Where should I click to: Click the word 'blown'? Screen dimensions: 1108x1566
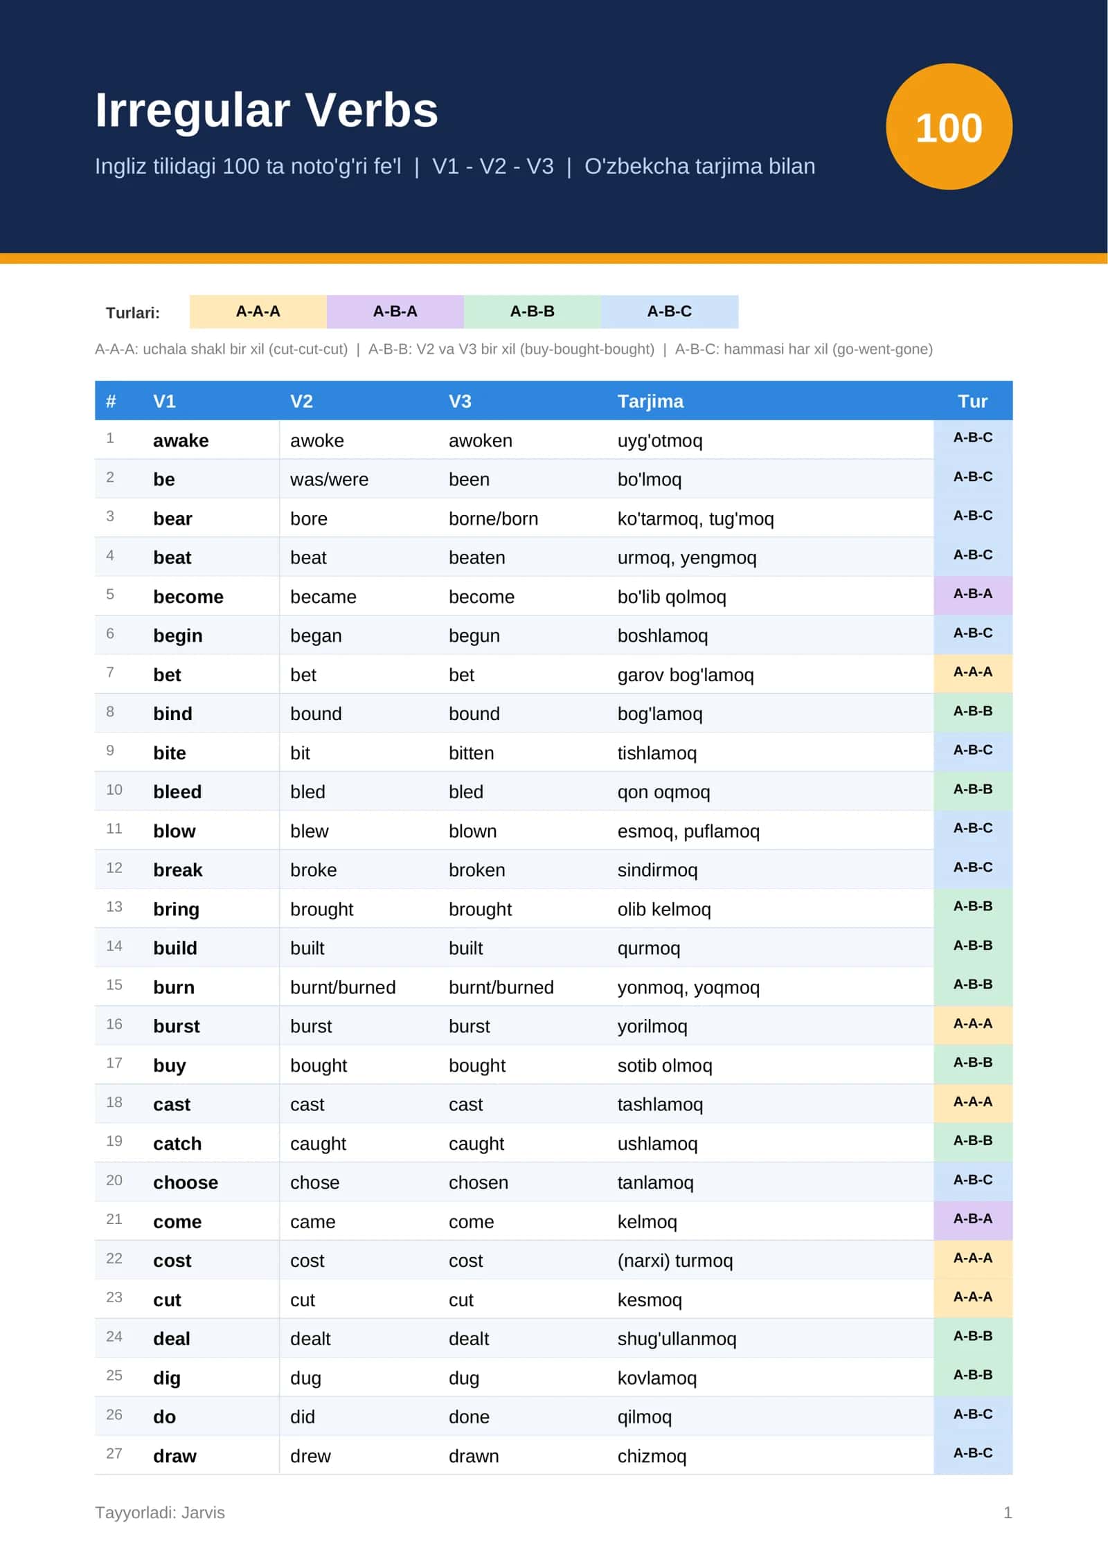472,831
